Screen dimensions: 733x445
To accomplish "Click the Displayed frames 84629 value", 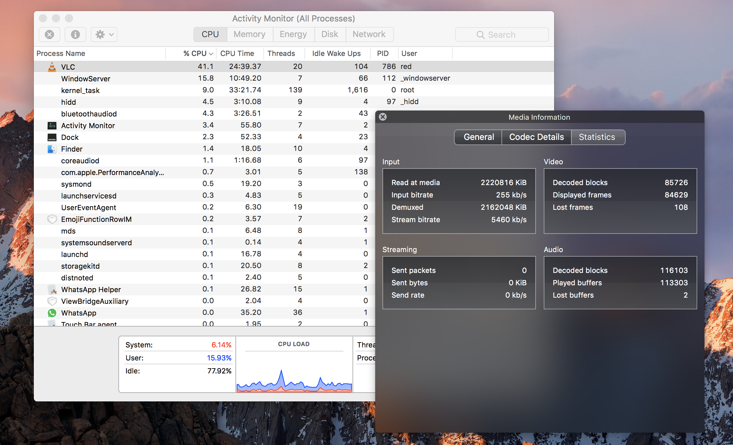I will 676,195.
